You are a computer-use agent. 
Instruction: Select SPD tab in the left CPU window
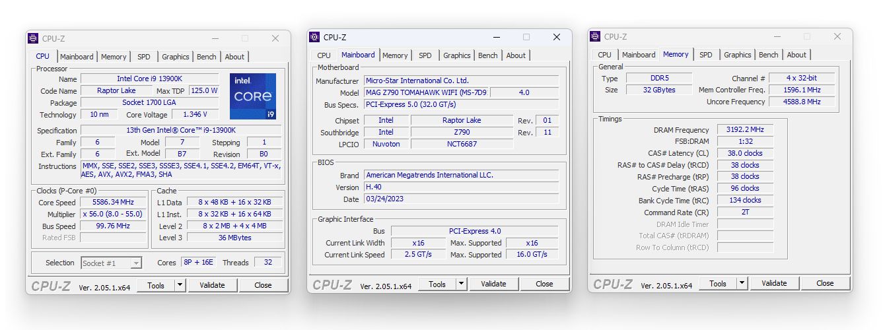click(x=144, y=57)
